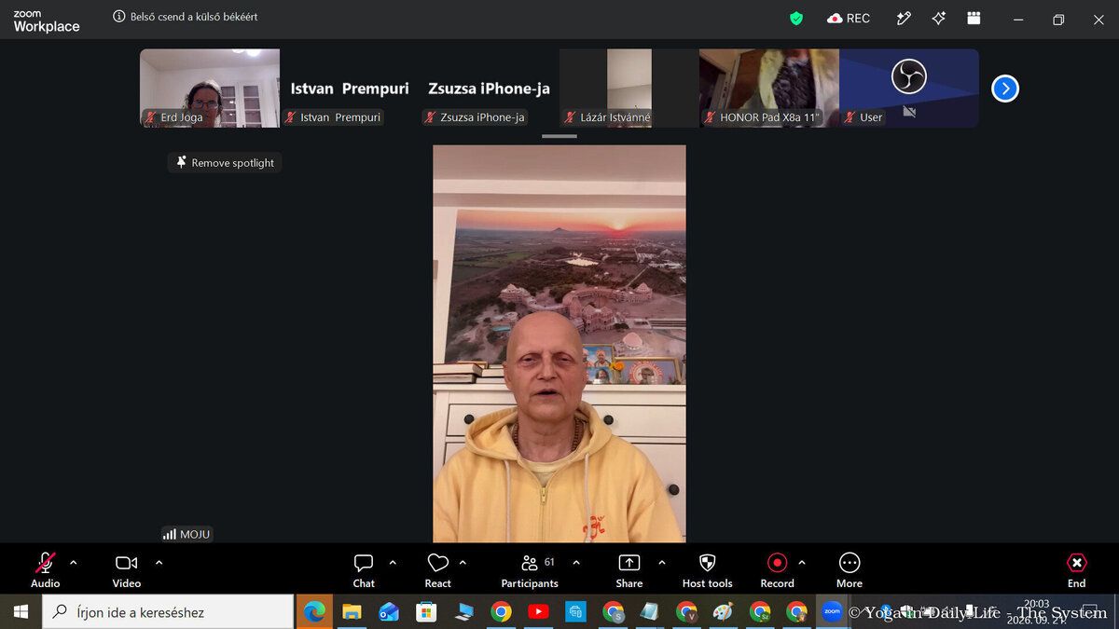Open YouTube from the taskbar
The width and height of the screenshot is (1119, 629).
[x=538, y=612]
